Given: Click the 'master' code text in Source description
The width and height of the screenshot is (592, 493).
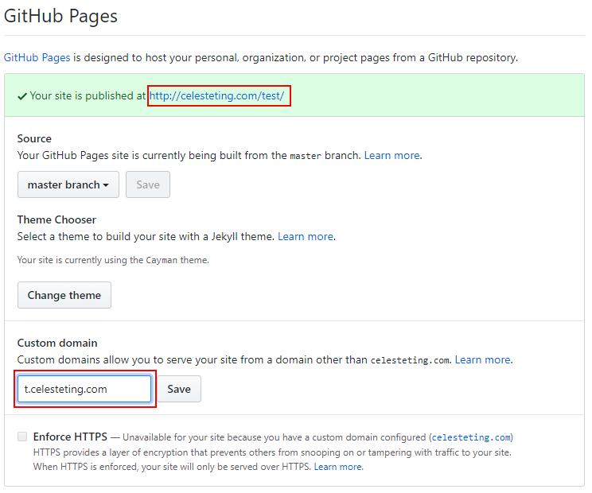Looking at the screenshot, I should coord(306,156).
